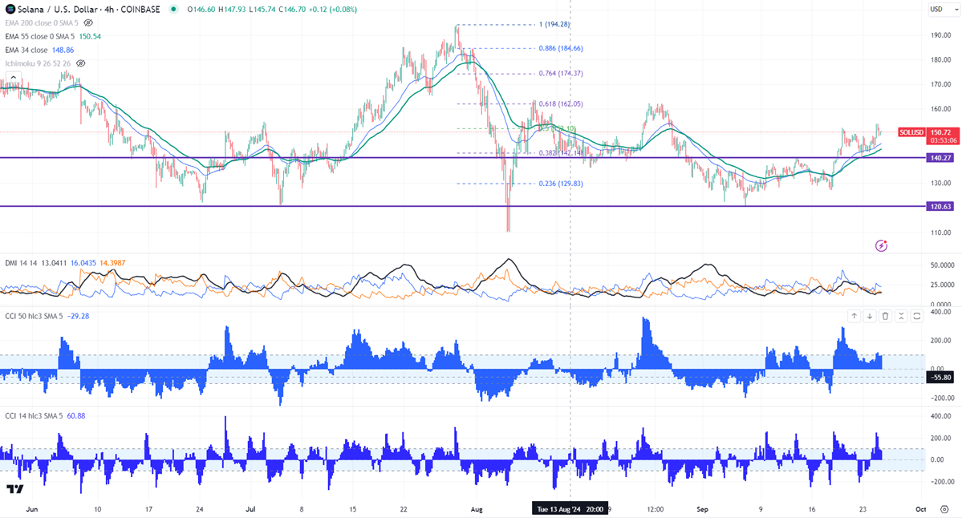The image size is (962, 518).
Task: Select the CCI 50 hlc3 SMA 5 legend
Action: [34, 316]
